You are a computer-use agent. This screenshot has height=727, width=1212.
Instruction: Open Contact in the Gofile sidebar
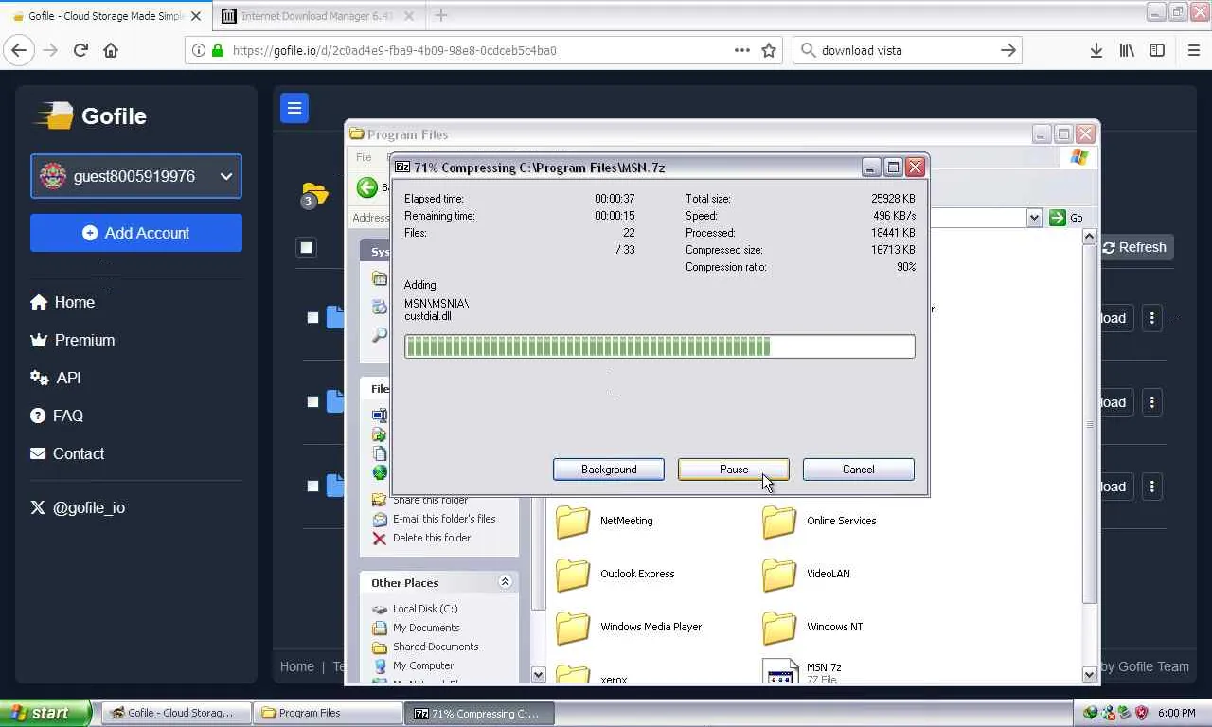pyautogui.click(x=67, y=453)
